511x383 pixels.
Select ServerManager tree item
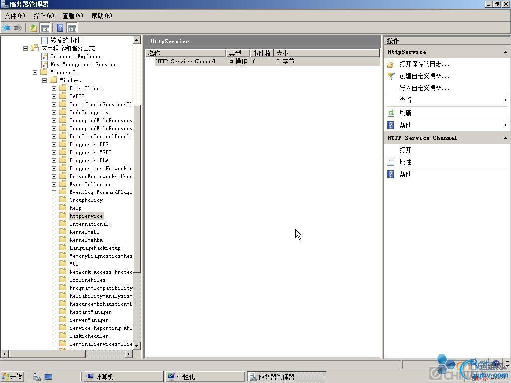[89, 320]
